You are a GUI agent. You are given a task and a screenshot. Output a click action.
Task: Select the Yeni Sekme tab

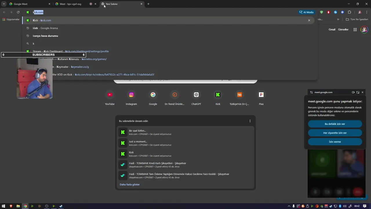[122, 4]
